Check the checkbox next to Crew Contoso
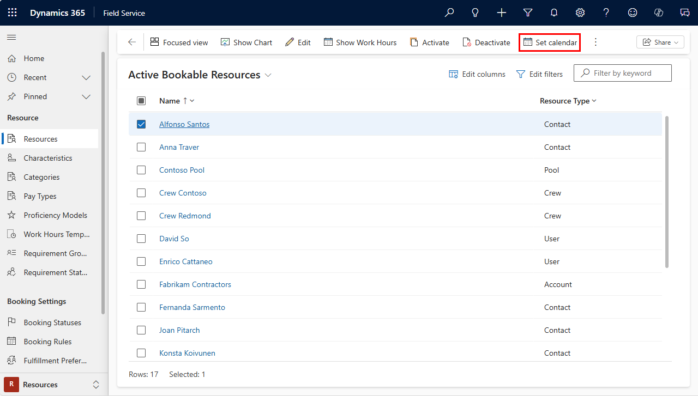This screenshot has width=698, height=396. point(141,192)
